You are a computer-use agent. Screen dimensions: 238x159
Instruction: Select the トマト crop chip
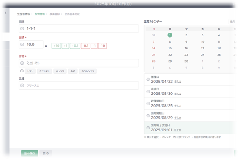pyautogui.click(x=31, y=71)
